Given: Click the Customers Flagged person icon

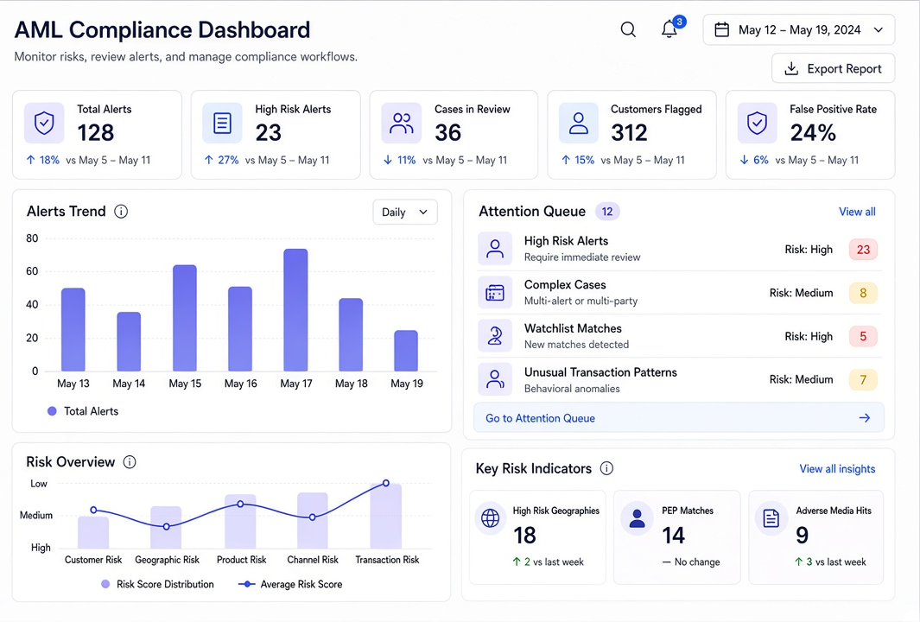Looking at the screenshot, I should click(579, 124).
